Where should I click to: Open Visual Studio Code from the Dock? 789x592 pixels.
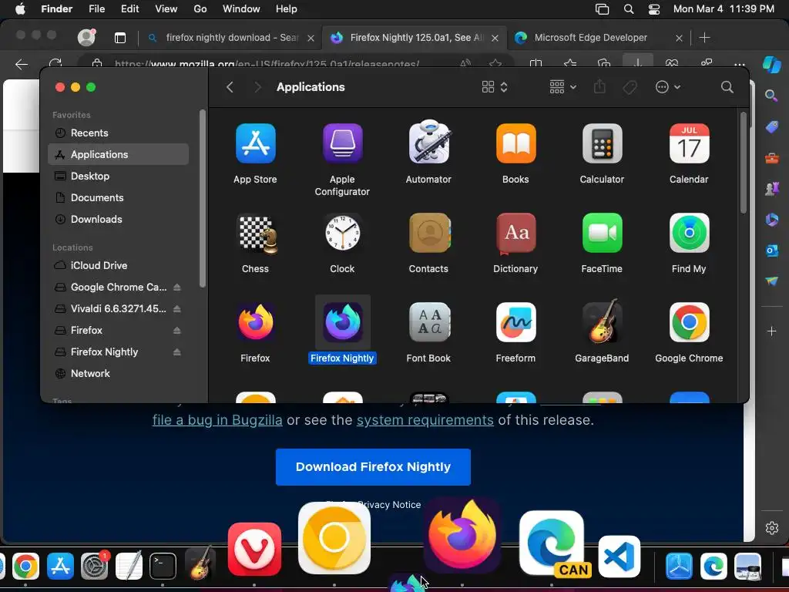point(619,557)
